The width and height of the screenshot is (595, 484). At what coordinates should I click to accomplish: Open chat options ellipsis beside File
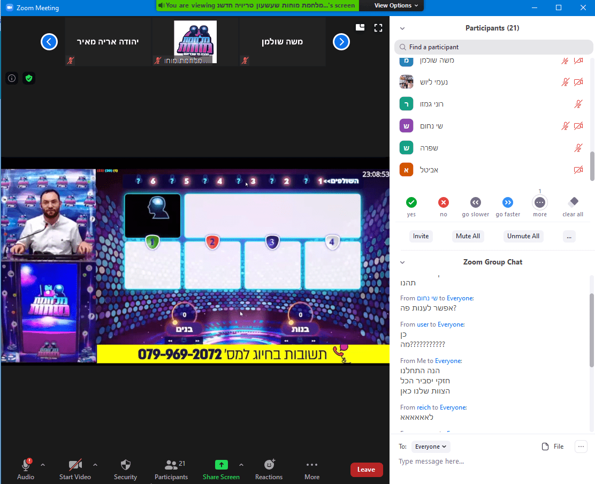coord(581,447)
